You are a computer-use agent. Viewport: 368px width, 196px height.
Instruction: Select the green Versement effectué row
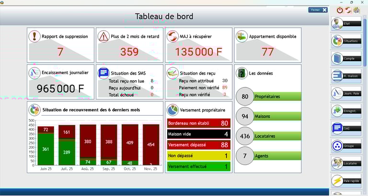point(198,166)
